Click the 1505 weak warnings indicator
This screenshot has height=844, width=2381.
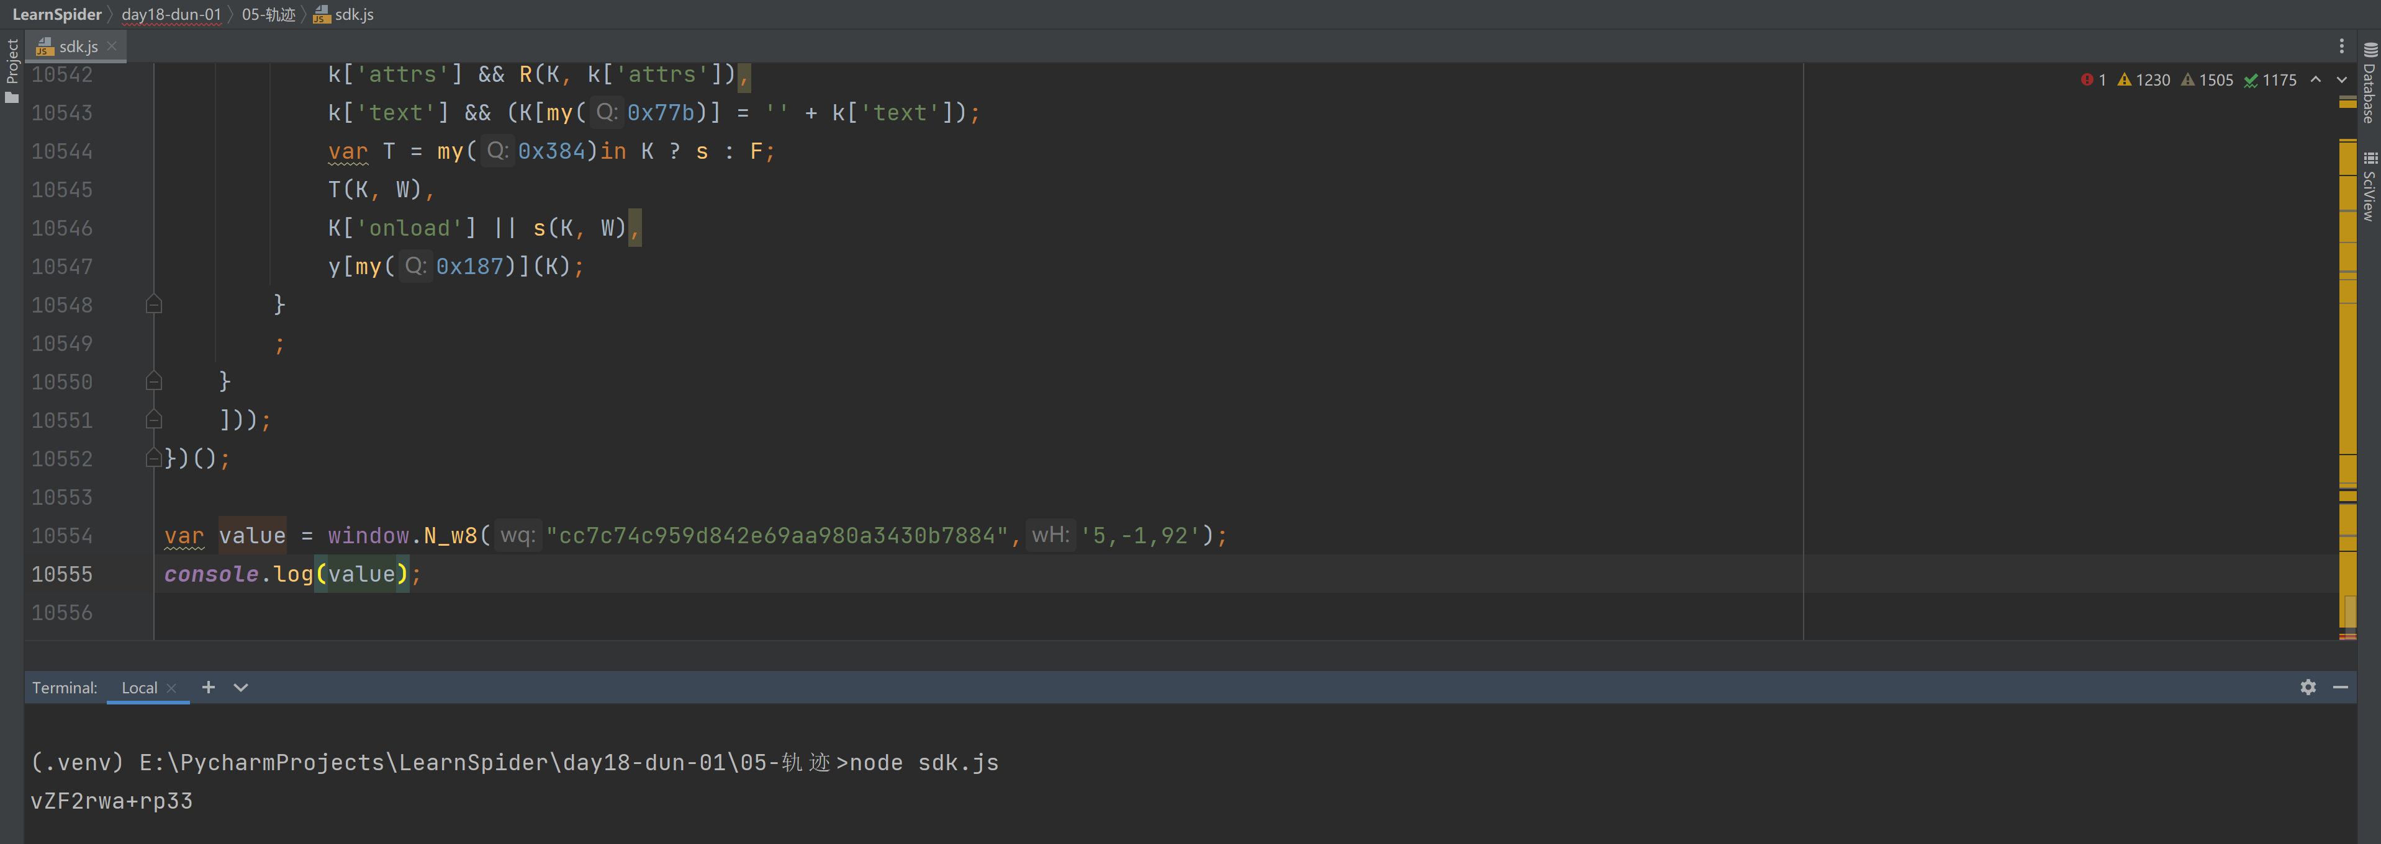pos(2207,81)
